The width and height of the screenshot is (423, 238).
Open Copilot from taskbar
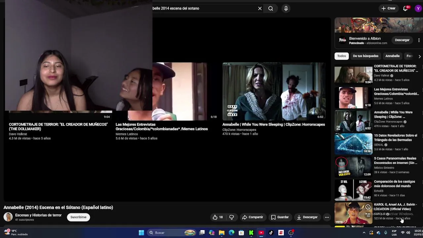tap(212, 233)
